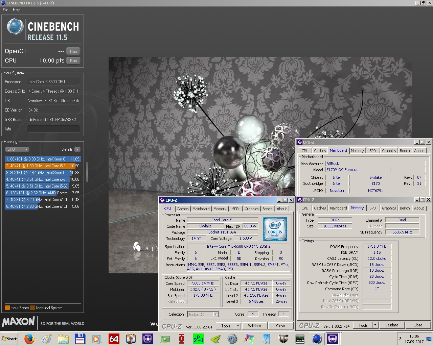This screenshot has width=433, height=346.
Task: Select ranking row 3 Xeon @ 2.92 GHz
Action: coord(43,172)
